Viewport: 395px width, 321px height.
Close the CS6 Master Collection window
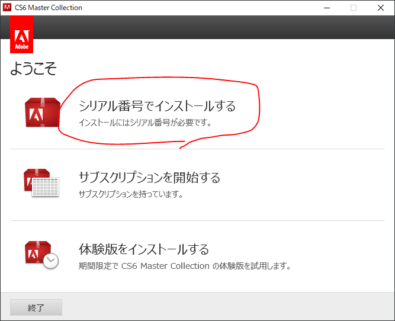[381, 8]
